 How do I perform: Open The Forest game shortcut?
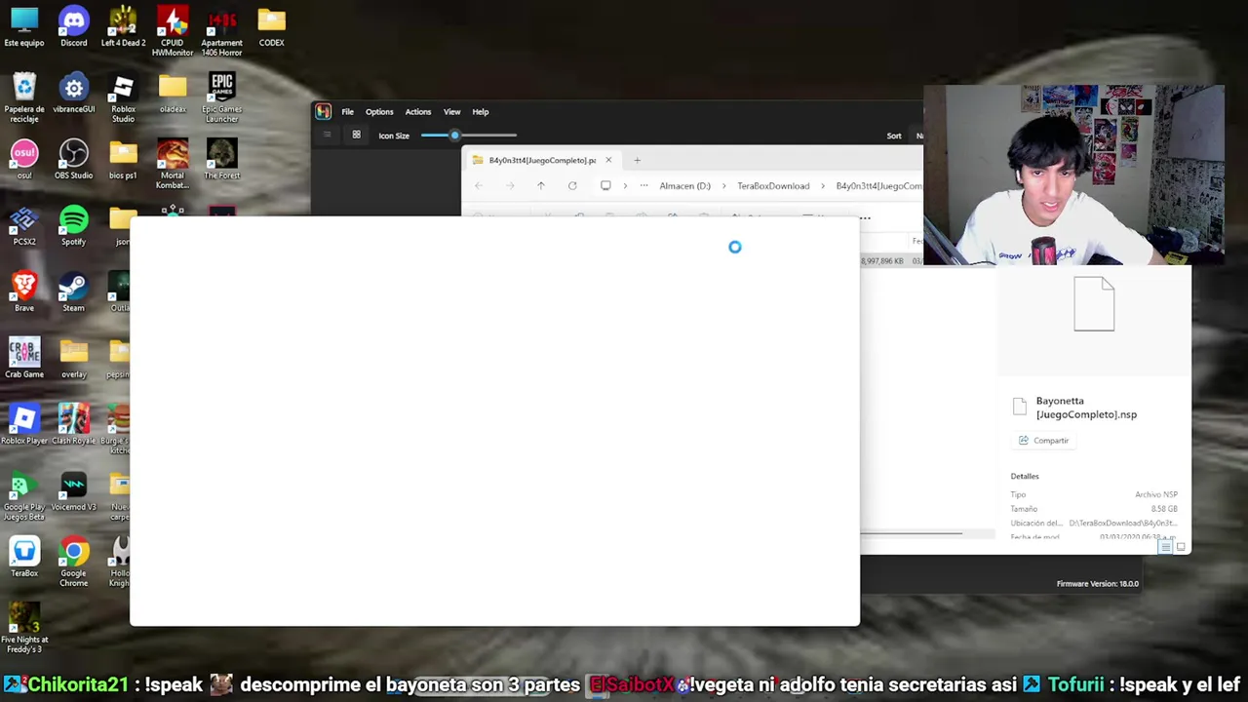(x=222, y=160)
